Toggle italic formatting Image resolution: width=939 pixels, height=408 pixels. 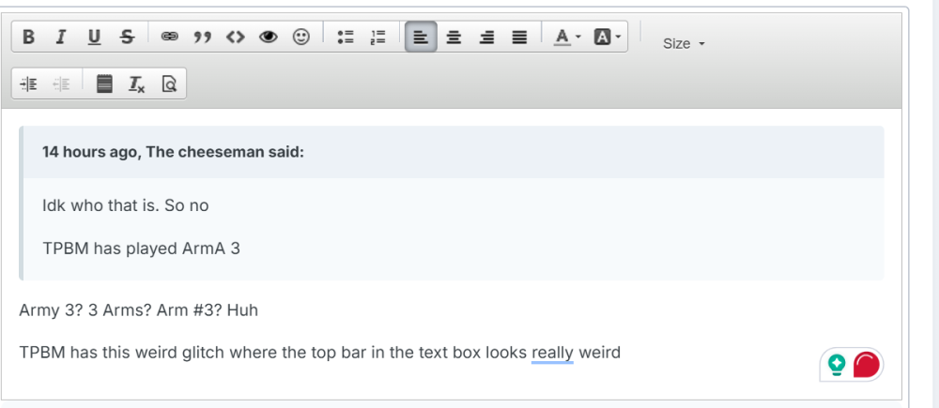[x=60, y=38]
